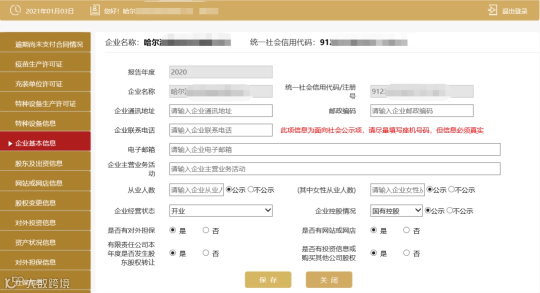This screenshot has width=540, height=293.
Task: Select 公示 for 女性从业人数
Action: pos(429,189)
